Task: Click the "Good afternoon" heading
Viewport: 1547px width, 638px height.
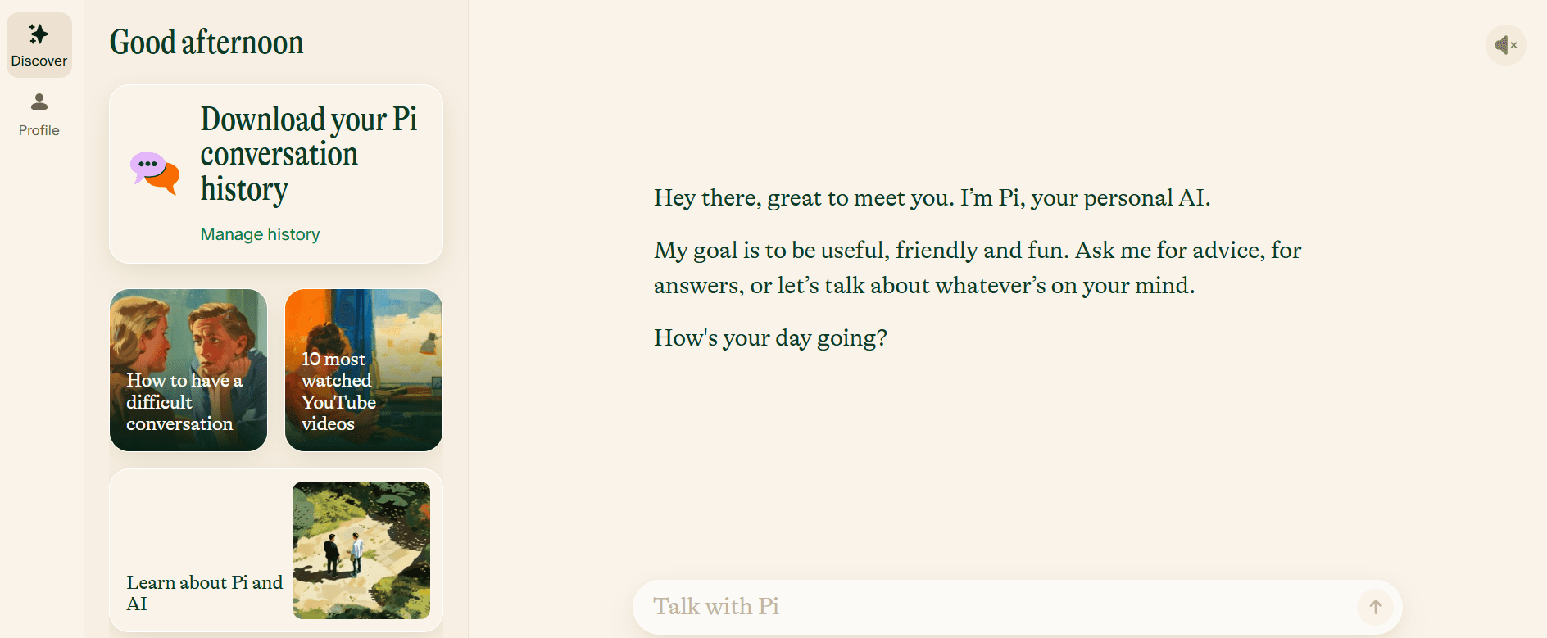Action: click(x=206, y=43)
